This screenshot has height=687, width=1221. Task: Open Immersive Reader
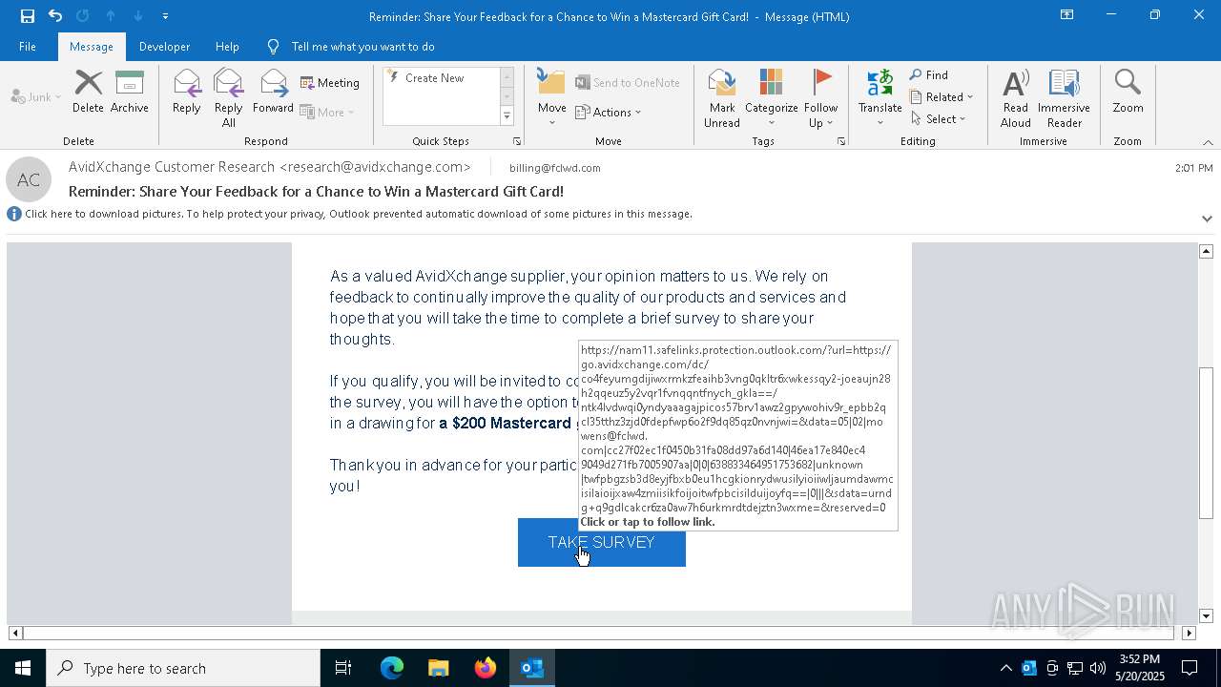(1065, 98)
